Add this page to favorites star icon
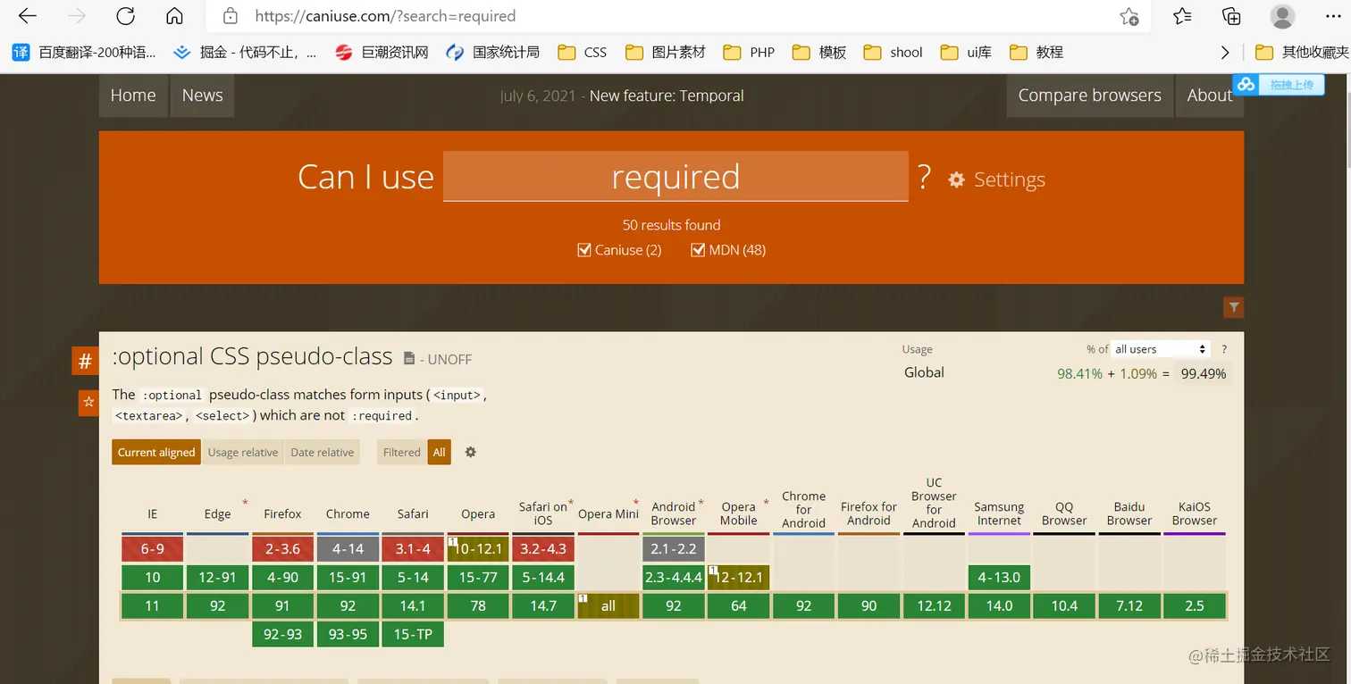This screenshot has height=684, width=1351. click(1129, 16)
